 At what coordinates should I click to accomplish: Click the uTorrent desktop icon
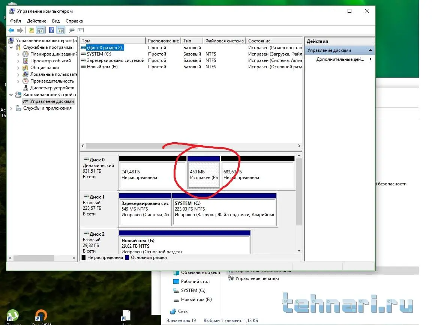[12, 315]
